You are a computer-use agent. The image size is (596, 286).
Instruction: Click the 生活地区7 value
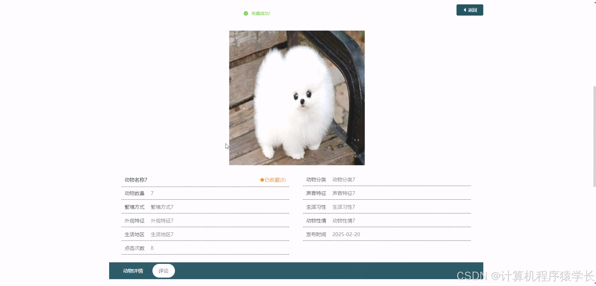(x=162, y=234)
